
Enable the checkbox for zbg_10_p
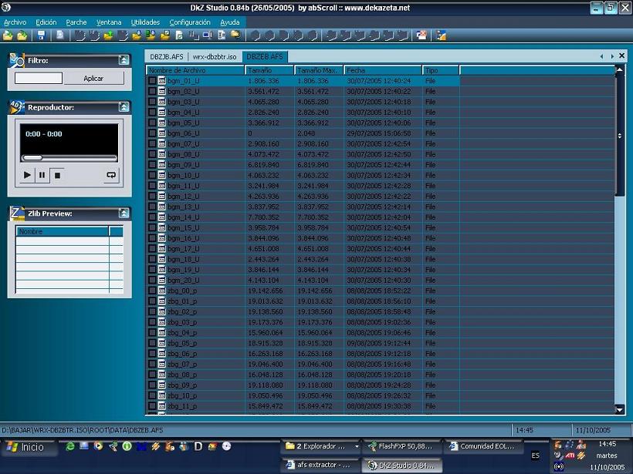152,395
